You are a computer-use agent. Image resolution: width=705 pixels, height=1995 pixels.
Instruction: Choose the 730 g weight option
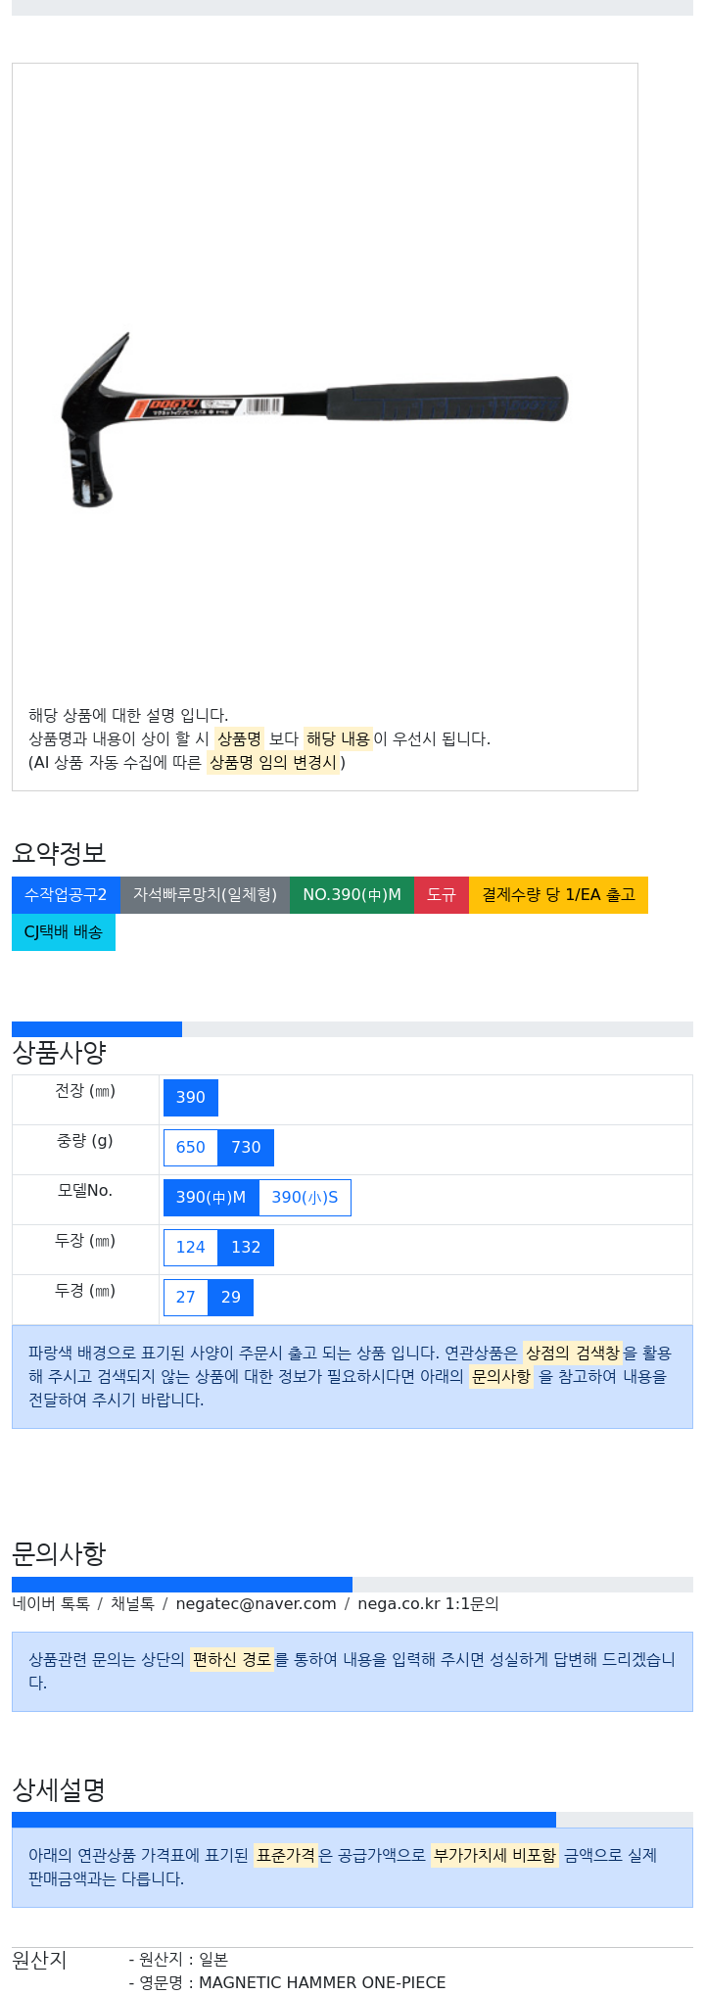(246, 1148)
